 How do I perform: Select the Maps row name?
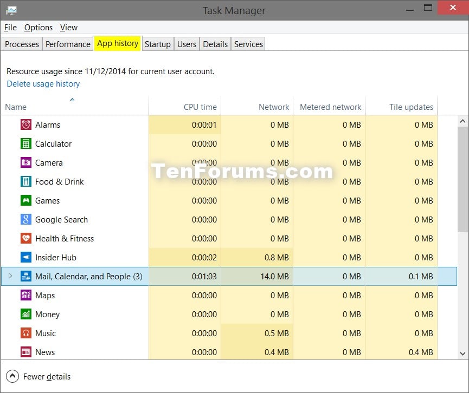click(45, 296)
